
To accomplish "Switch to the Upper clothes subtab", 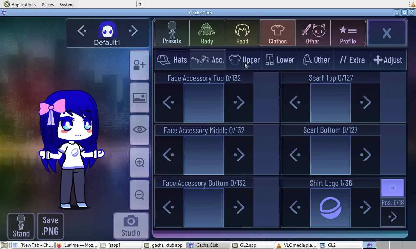I will click(244, 60).
